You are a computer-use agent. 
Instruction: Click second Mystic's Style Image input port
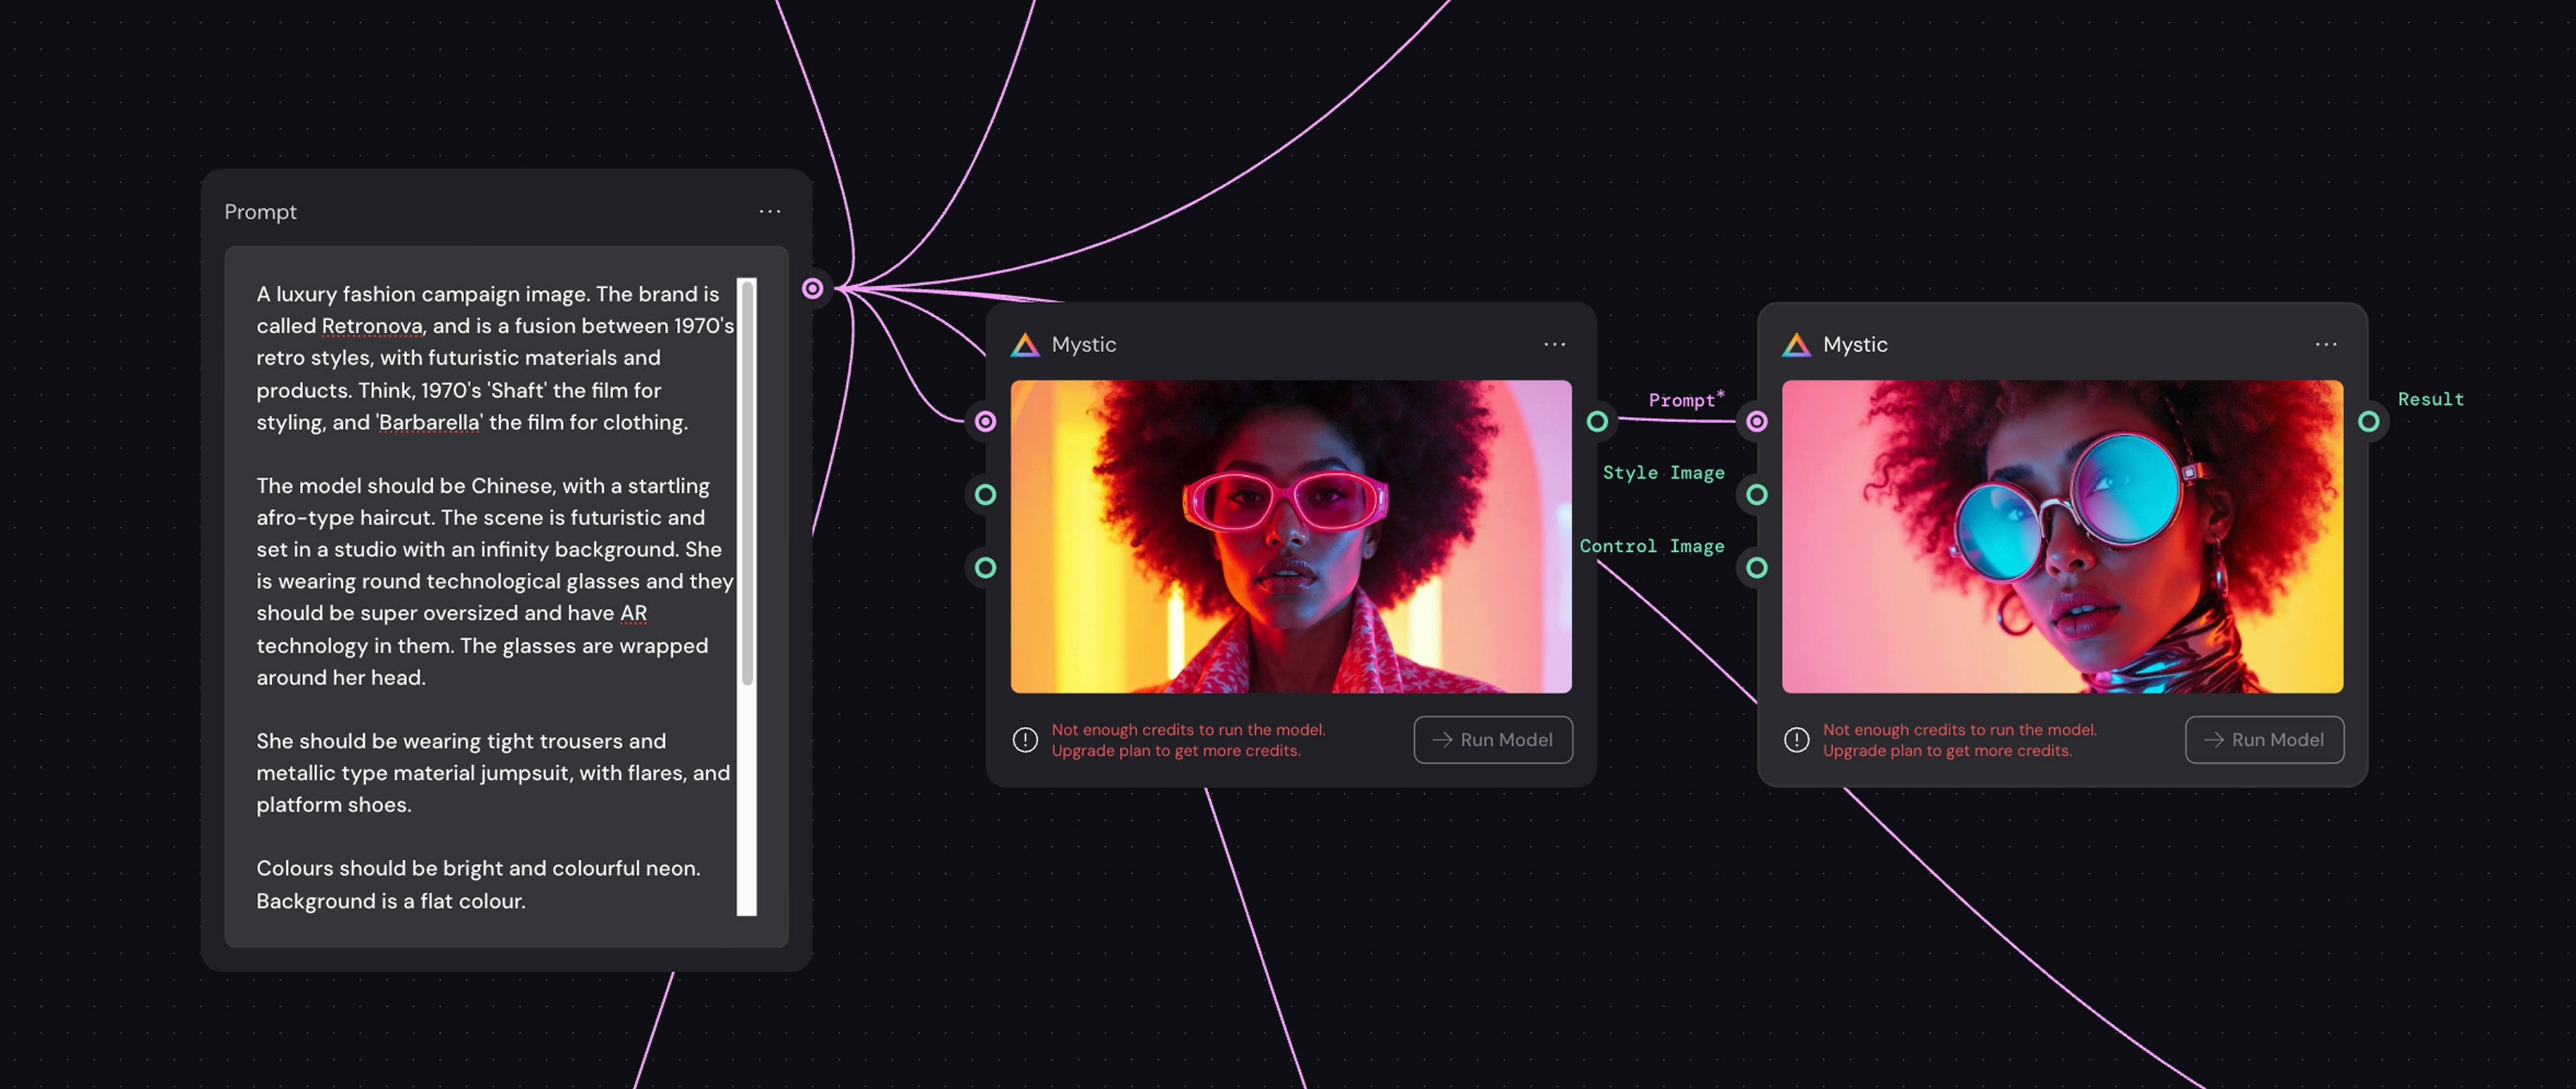pos(1756,494)
